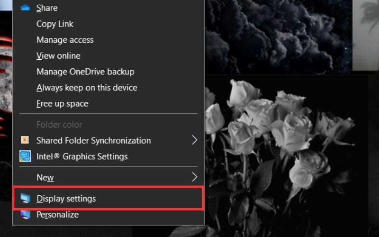
Task: Click the greyed Folder color entry
Action: (x=108, y=125)
